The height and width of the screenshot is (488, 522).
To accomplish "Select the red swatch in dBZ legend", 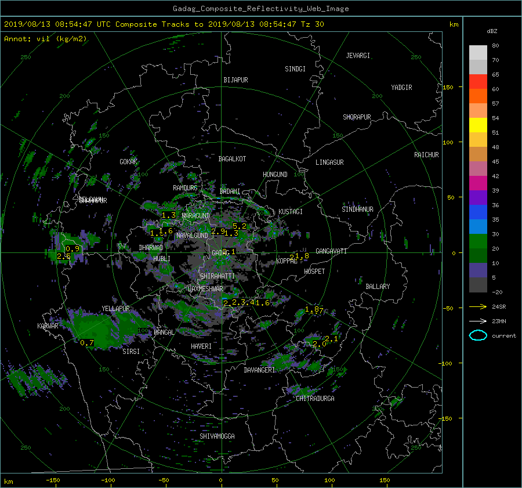I will 478,81.
